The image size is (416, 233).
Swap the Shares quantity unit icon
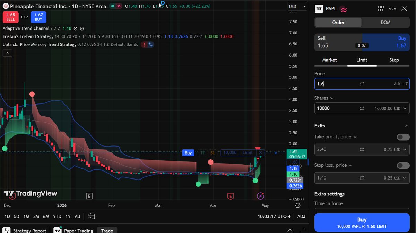point(362,108)
